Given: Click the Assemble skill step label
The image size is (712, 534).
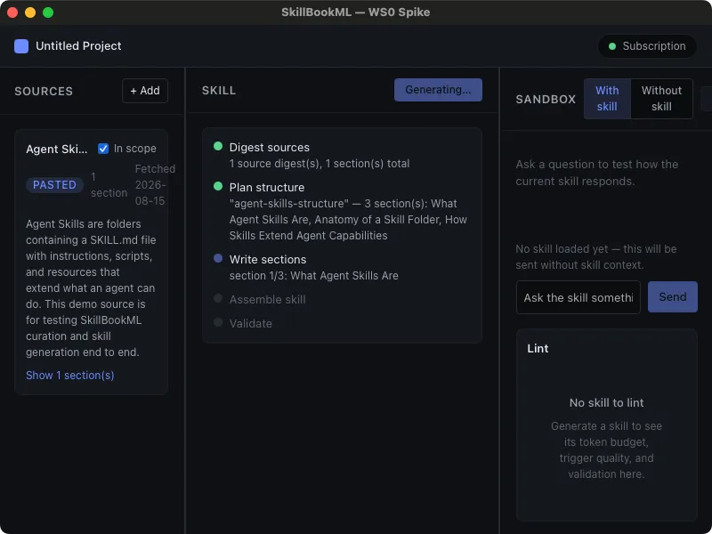Looking at the screenshot, I should pos(268,300).
